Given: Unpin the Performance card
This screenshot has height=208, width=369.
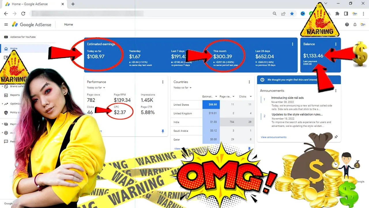Looking at the screenshot, I should [163, 131].
